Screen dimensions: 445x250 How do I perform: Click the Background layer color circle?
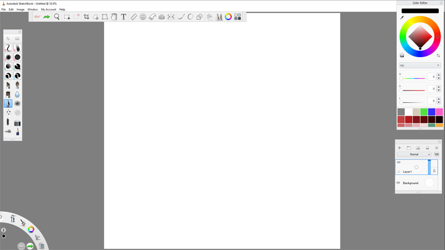tap(429, 183)
